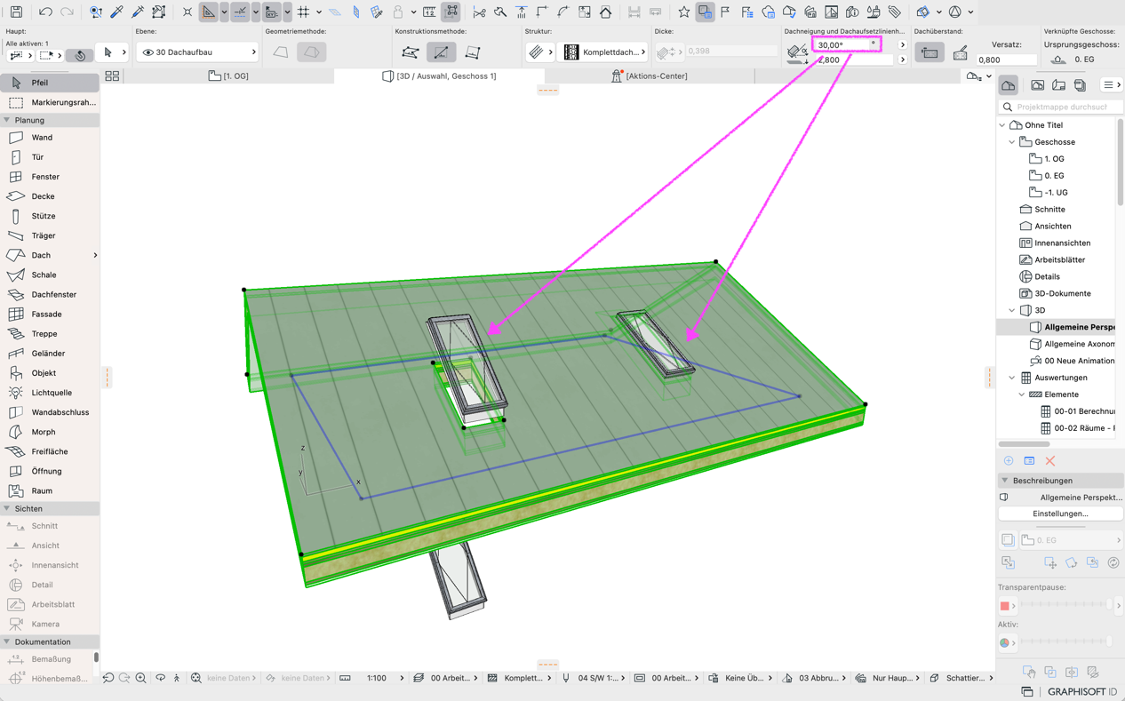Select the Dachfenster skylight tool
1125x701 pixels.
click(50, 294)
